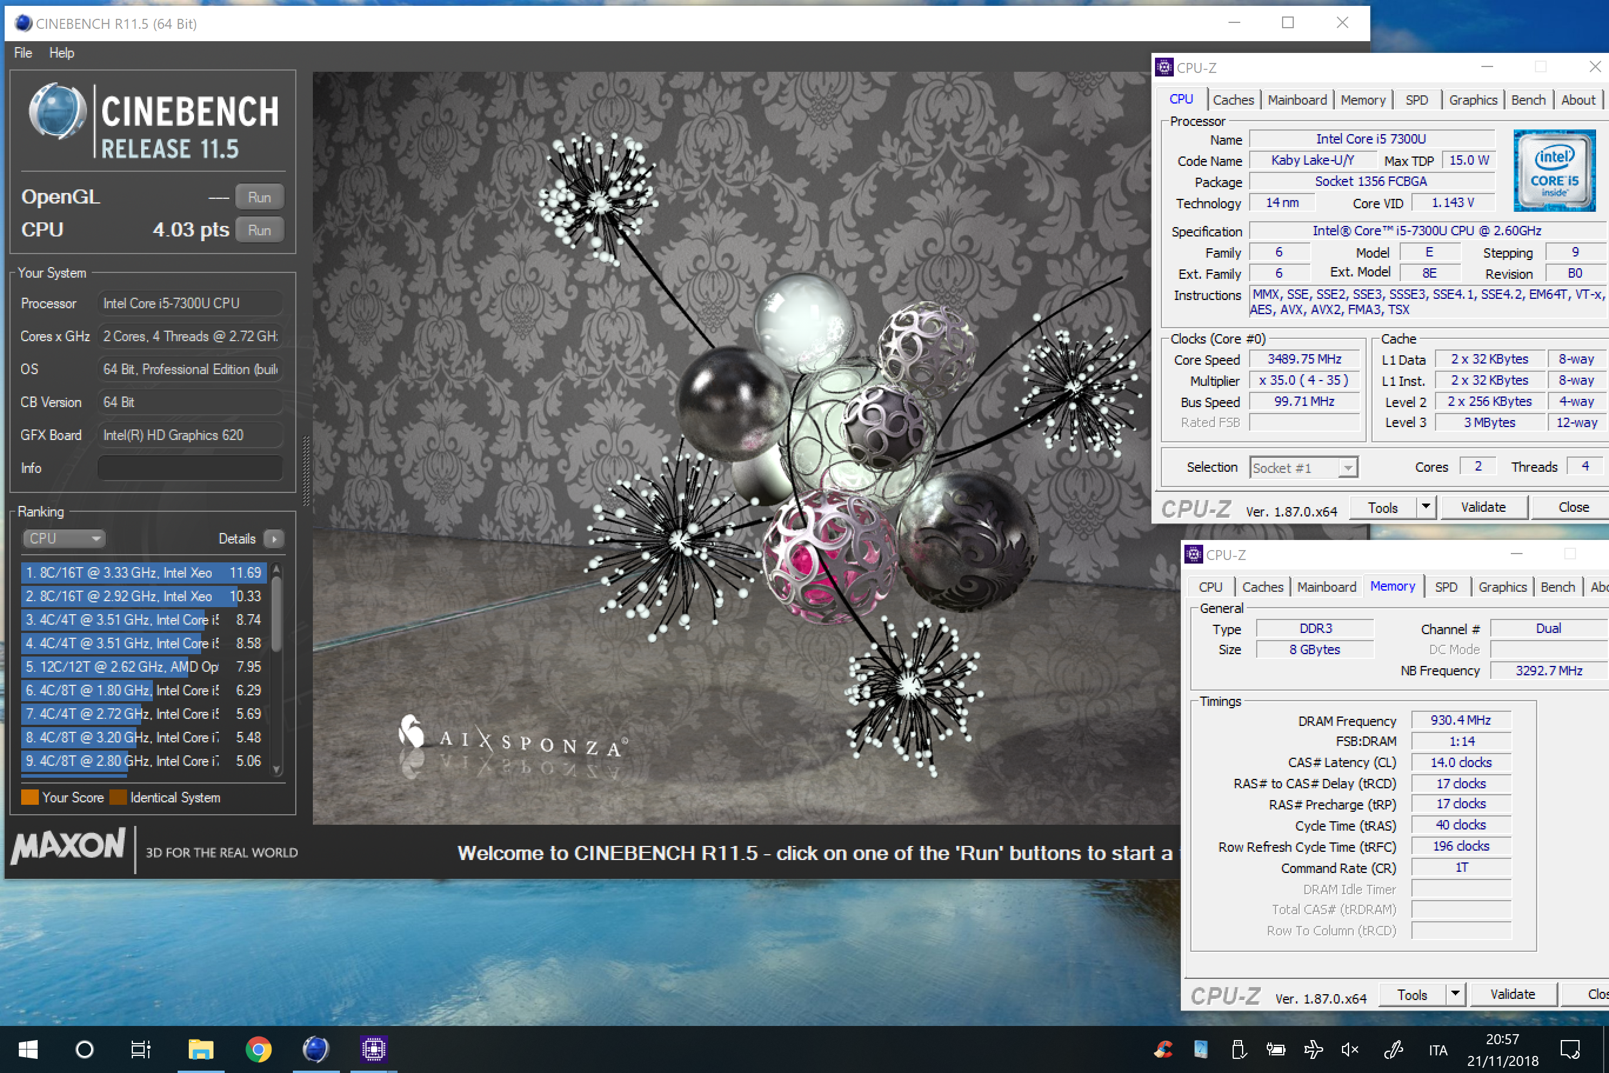Click the Processor field in Your System
This screenshot has height=1073, width=1609.
(x=190, y=303)
